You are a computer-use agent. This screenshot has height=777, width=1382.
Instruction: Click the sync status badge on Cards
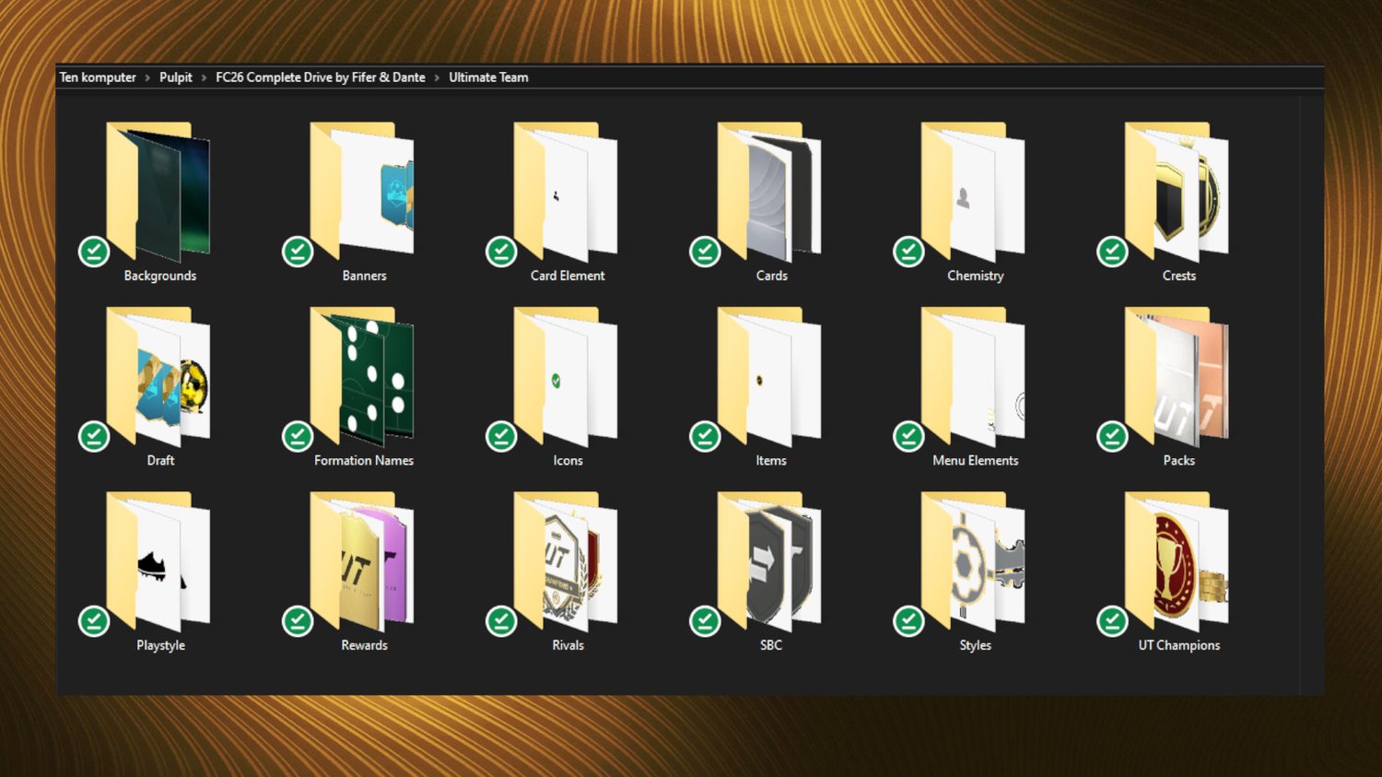(x=705, y=252)
